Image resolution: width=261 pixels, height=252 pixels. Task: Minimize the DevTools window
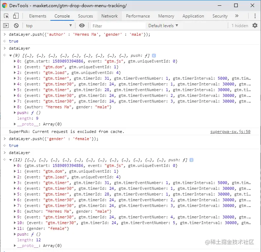(x=220, y=5)
